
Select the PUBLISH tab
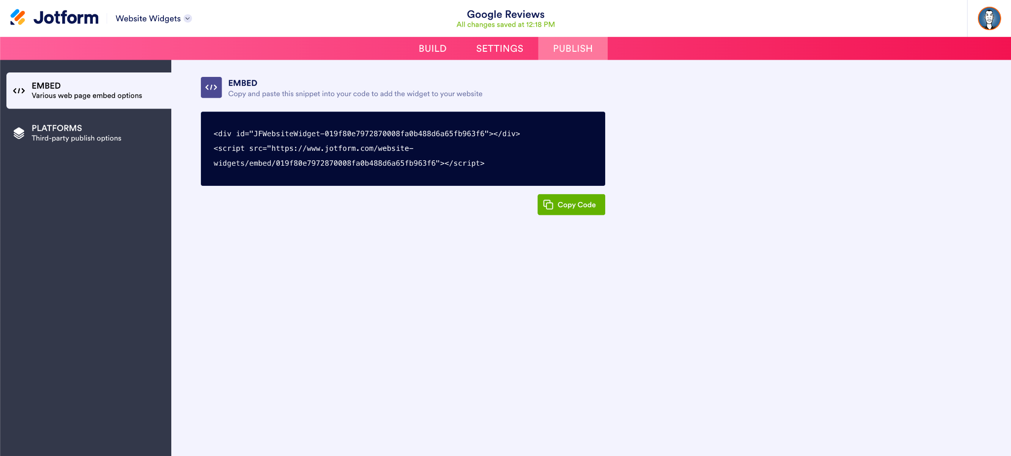[573, 48]
